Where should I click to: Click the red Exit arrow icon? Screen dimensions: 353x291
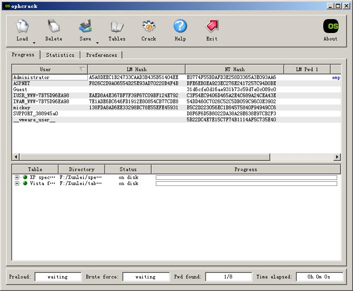(212, 26)
